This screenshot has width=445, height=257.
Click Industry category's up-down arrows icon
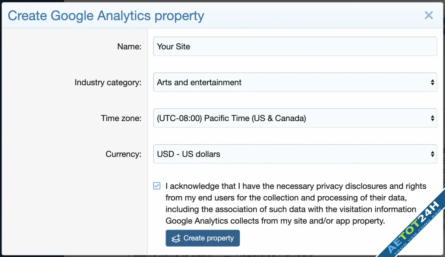pyautogui.click(x=432, y=82)
